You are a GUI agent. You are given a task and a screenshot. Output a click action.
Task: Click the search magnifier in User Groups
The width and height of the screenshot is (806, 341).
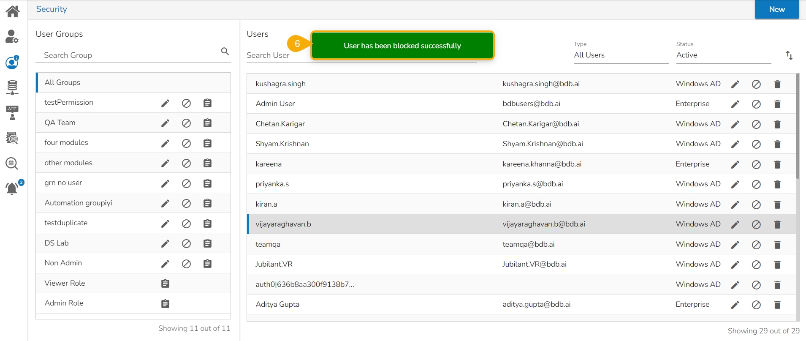225,52
